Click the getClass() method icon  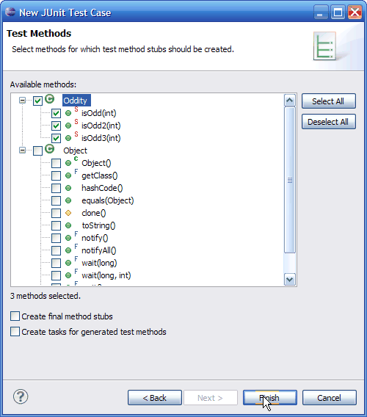click(x=68, y=175)
